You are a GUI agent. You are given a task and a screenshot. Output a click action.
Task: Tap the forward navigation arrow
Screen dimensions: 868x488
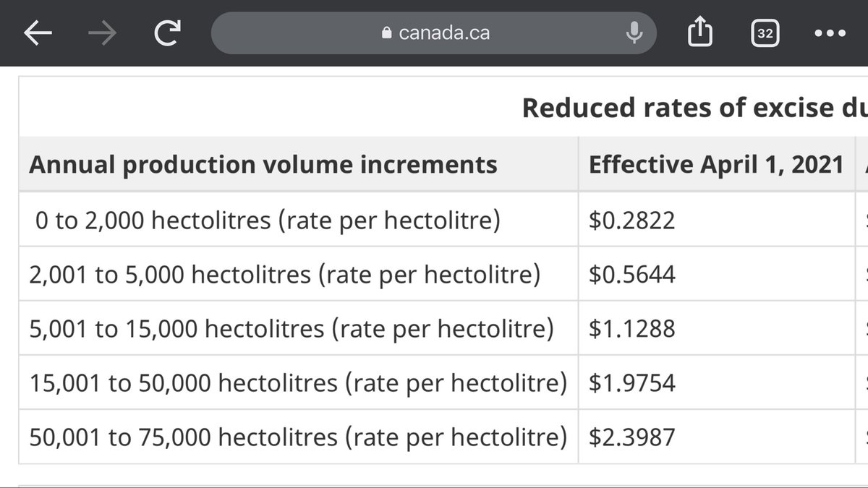point(103,33)
